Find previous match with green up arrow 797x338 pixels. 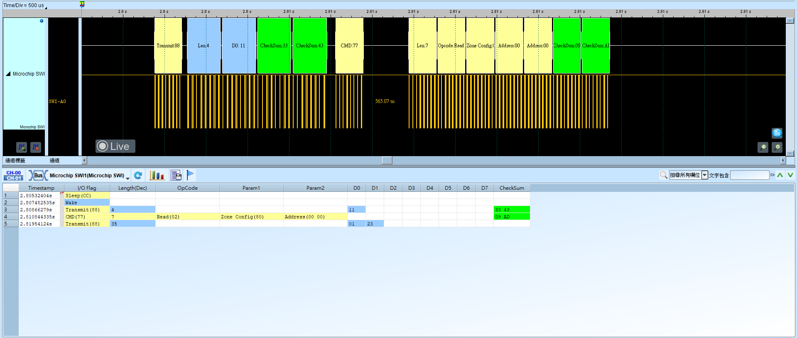click(780, 175)
